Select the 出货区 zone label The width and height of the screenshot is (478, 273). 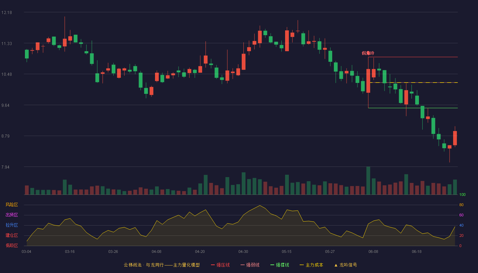(12, 215)
